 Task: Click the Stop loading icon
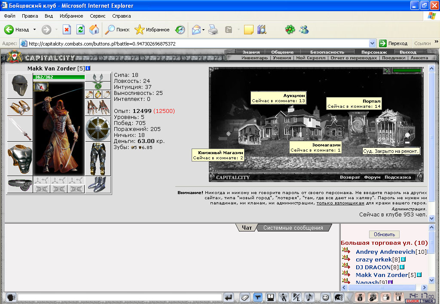67,30
